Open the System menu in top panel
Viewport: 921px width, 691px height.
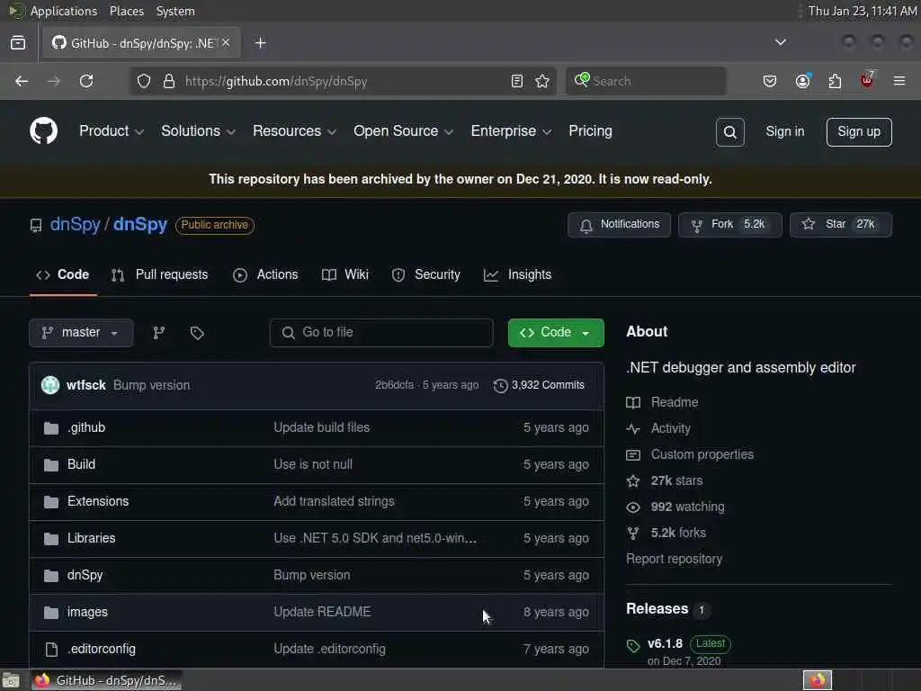175,11
